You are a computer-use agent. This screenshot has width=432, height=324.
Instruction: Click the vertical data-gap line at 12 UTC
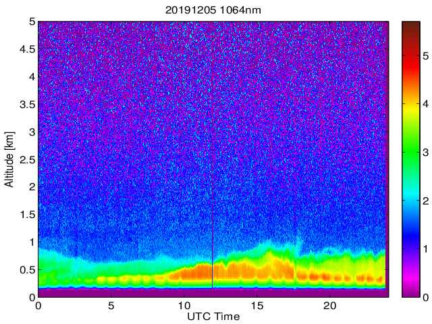click(213, 156)
